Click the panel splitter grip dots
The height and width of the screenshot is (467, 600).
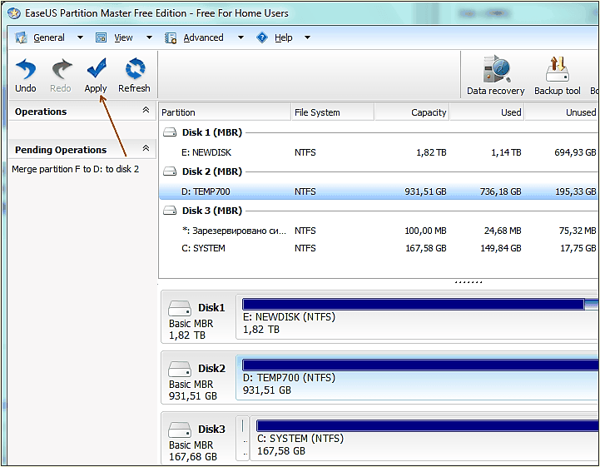[x=469, y=282]
